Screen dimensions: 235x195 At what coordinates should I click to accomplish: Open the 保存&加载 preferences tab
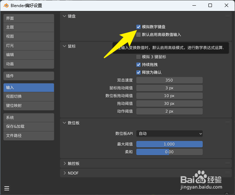29,127
